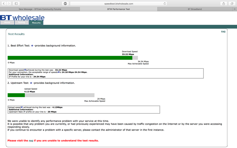This screenshot has height=148, width=237.
Task: Click the '33.22 Mbps' value above download bar
Action: [x=128, y=54]
